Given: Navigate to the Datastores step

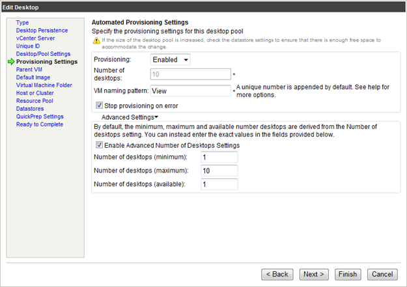Looking at the screenshot, I should (31, 109).
